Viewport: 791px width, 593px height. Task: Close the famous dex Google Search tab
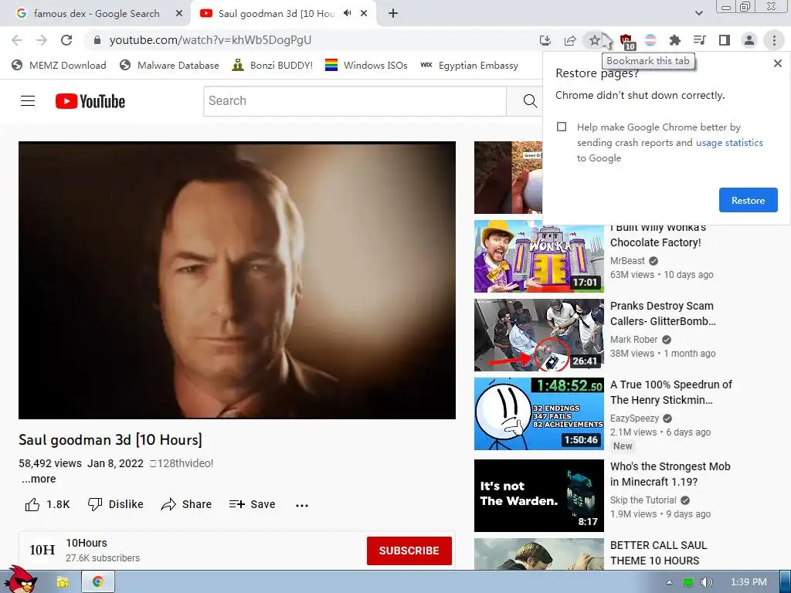pos(179,14)
